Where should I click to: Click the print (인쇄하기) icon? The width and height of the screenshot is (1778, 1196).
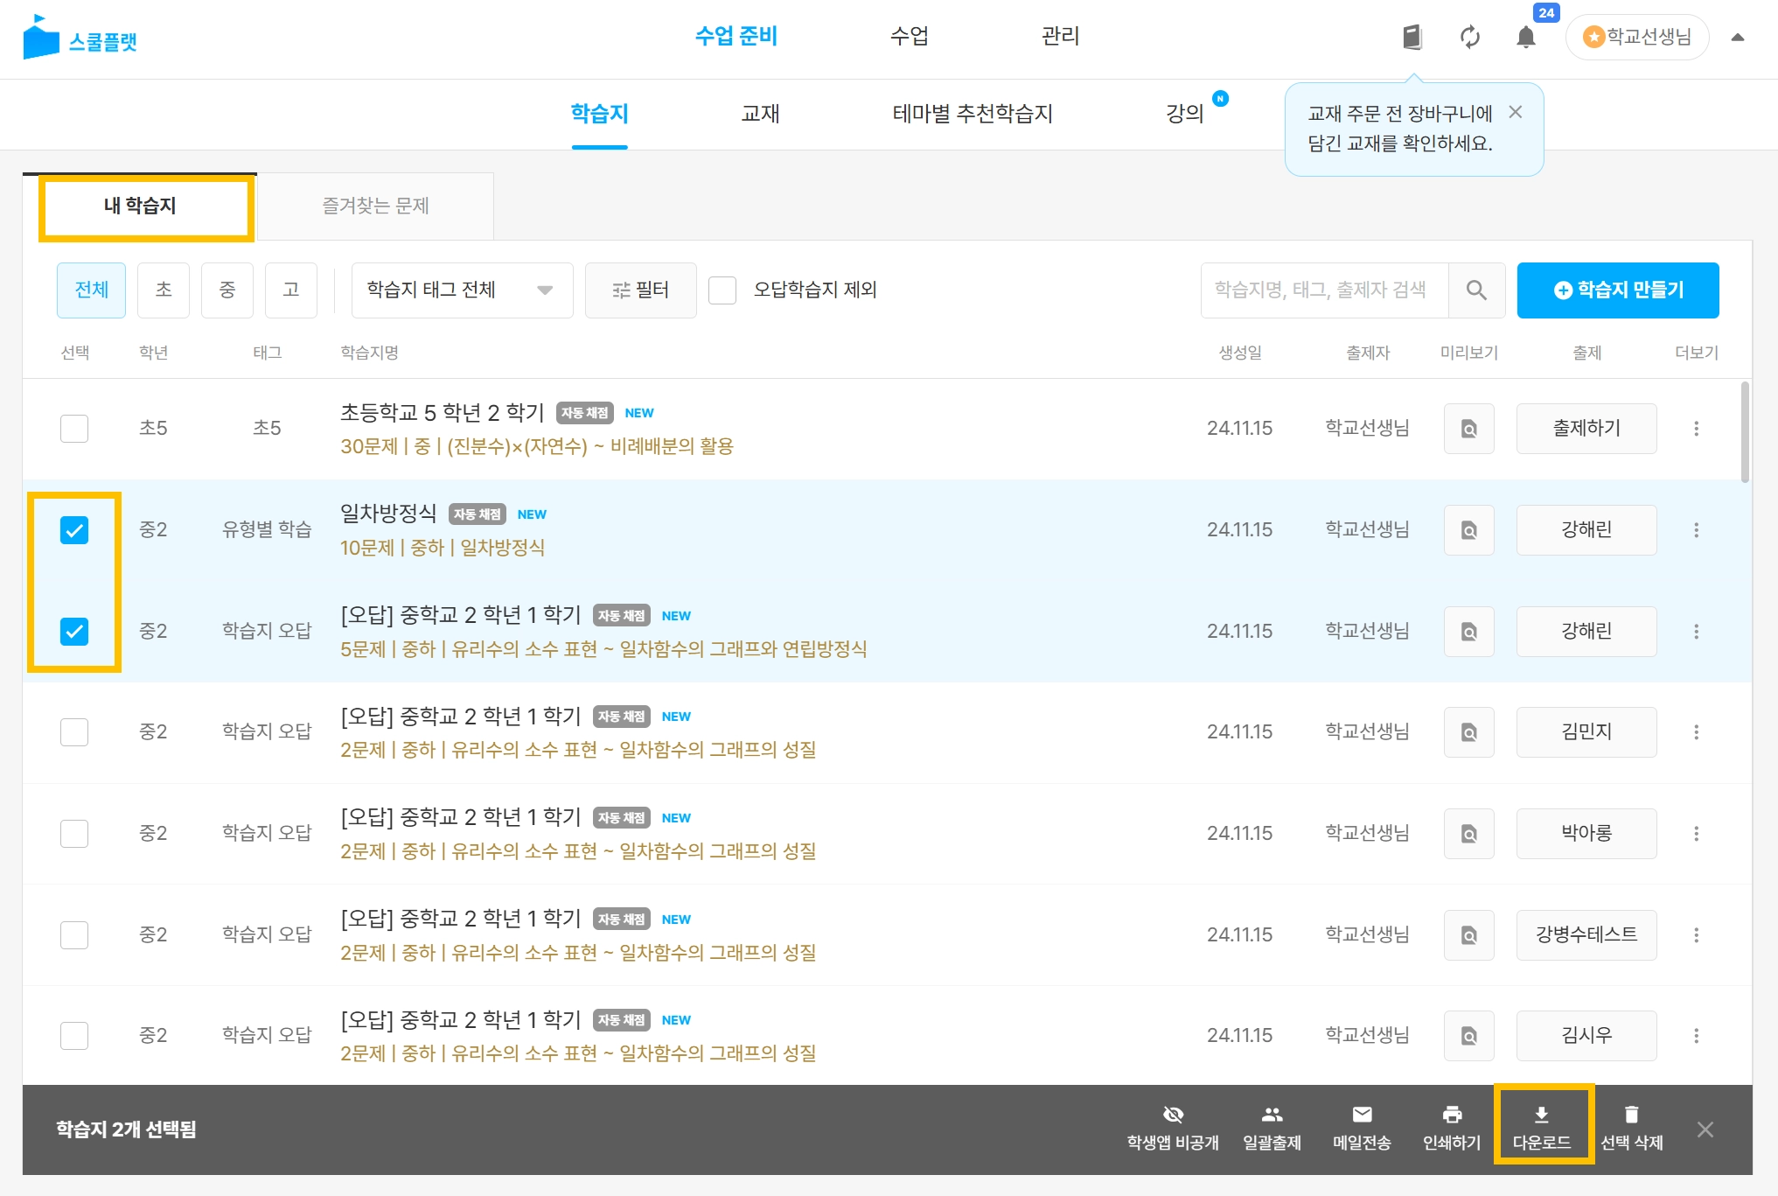pos(1452,1115)
